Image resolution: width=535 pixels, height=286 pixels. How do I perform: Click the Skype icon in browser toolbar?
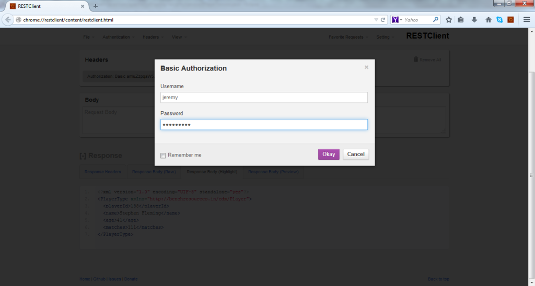click(499, 20)
